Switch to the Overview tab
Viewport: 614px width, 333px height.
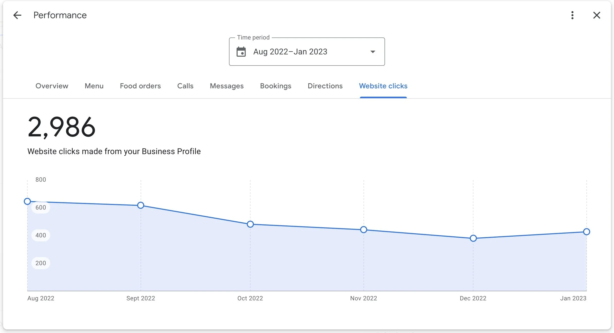point(52,86)
